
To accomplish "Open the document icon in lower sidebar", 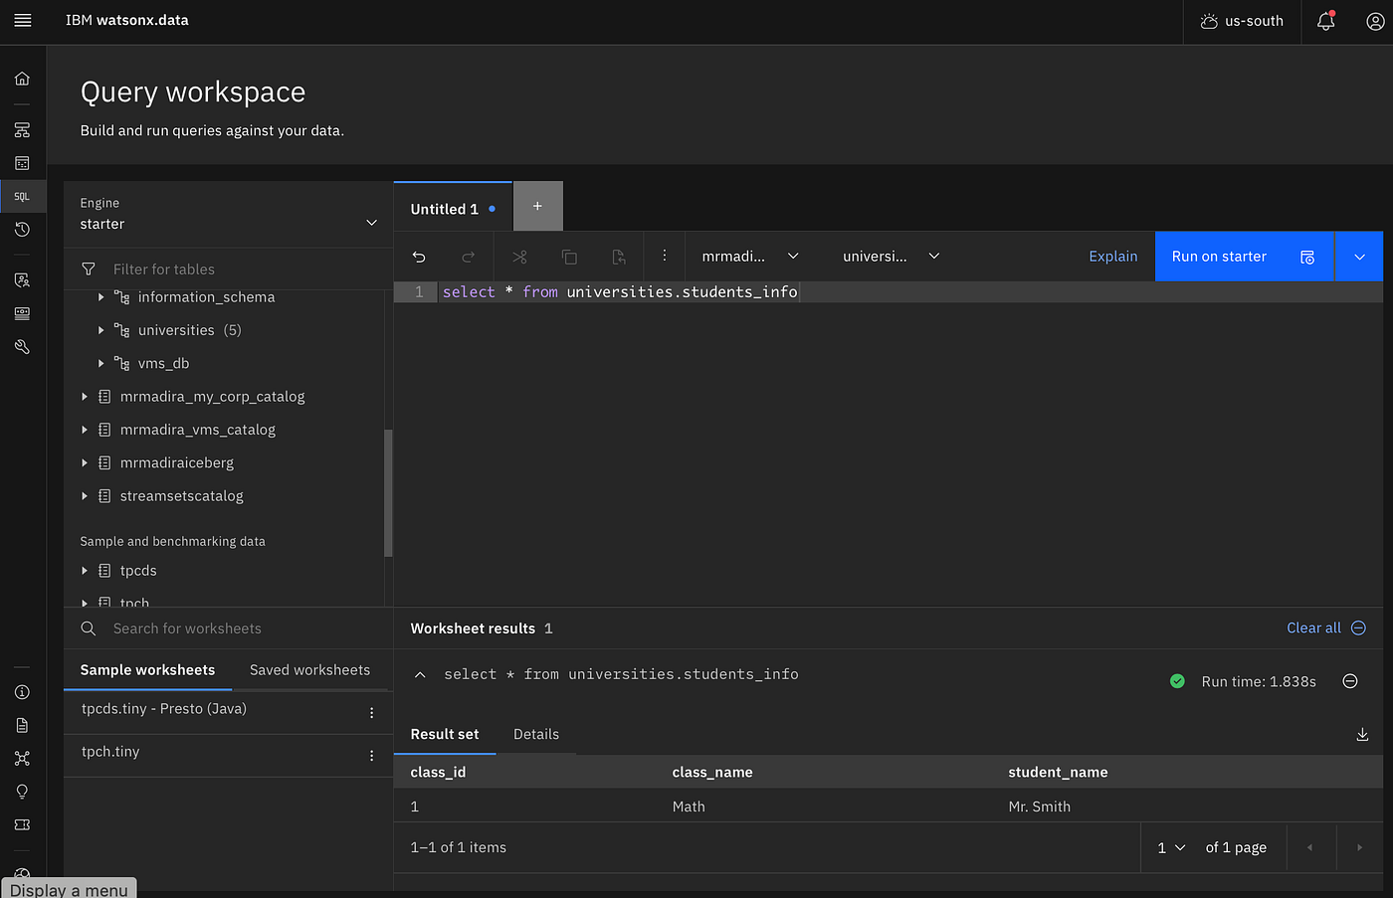I will coord(22,725).
